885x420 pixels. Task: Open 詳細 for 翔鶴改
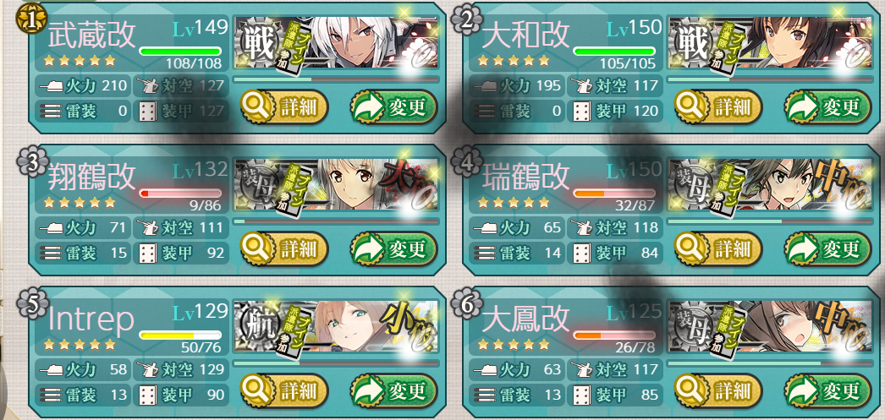(x=284, y=248)
